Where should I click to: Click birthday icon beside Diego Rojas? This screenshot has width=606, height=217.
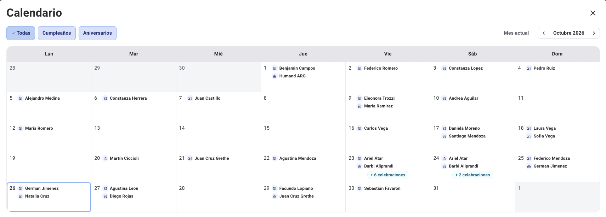[x=105, y=196]
